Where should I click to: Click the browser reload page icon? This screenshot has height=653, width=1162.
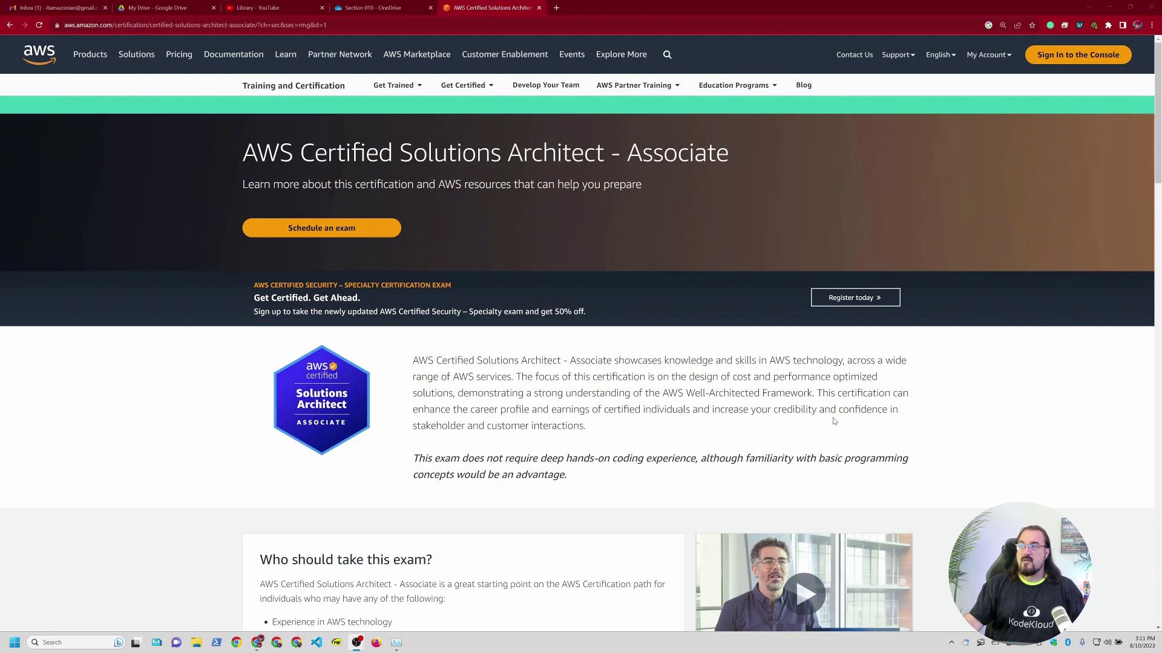tap(39, 25)
